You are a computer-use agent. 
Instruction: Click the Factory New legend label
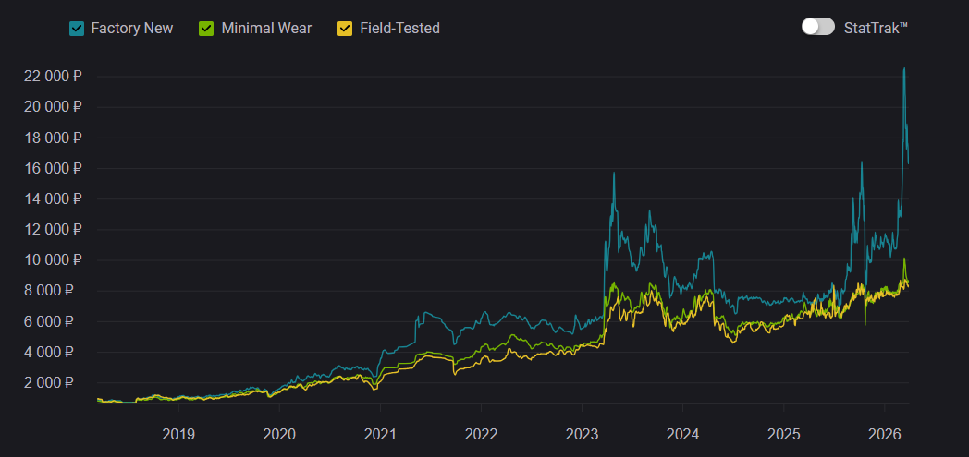point(131,29)
